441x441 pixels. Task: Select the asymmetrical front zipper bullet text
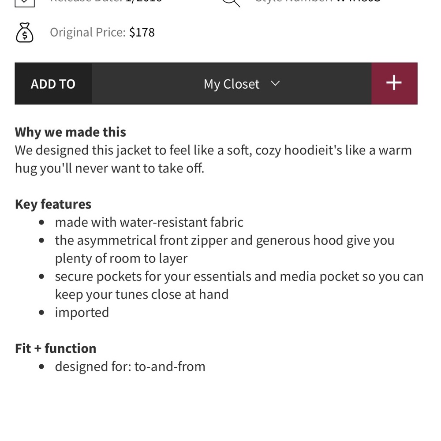tap(225, 249)
